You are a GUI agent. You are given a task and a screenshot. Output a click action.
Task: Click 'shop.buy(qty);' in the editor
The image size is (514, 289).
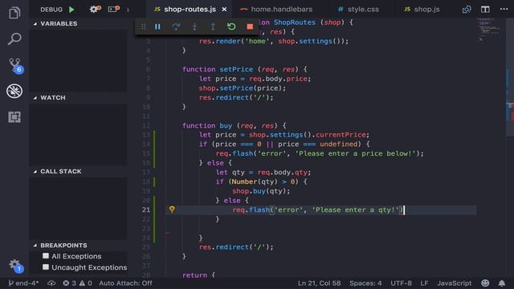pyautogui.click(x=261, y=191)
